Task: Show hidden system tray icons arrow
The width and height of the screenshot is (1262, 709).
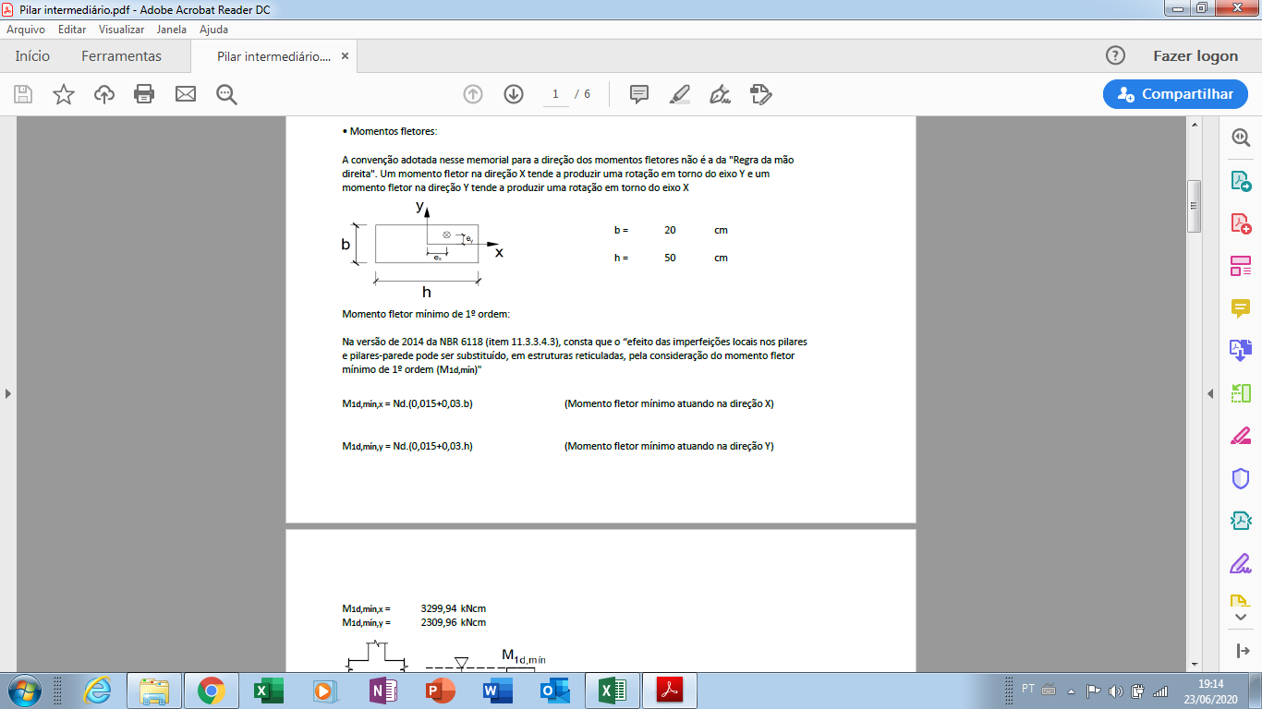Action: tap(1072, 691)
